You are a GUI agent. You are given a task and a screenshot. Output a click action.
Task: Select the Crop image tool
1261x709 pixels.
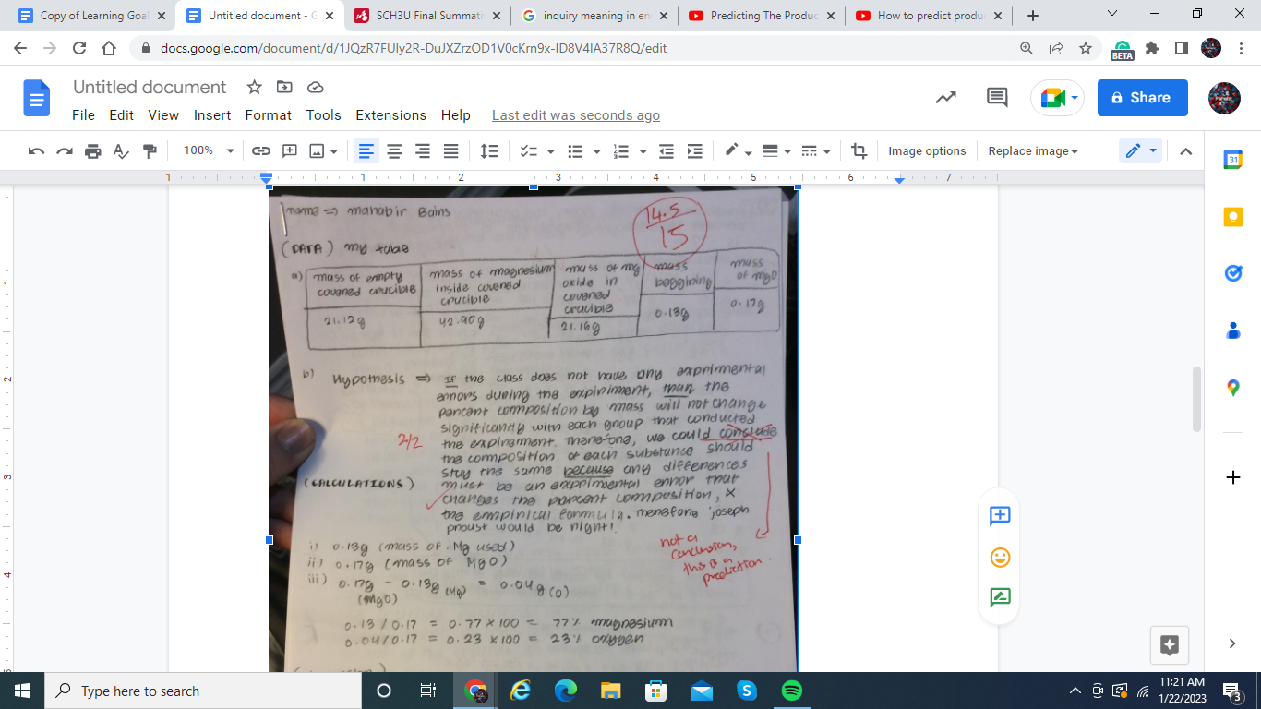[859, 151]
